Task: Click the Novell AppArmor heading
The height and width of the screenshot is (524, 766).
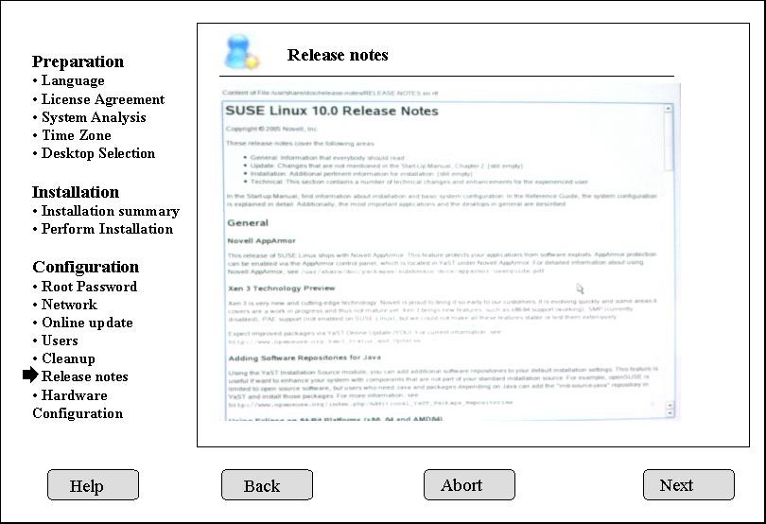Action: (261, 241)
